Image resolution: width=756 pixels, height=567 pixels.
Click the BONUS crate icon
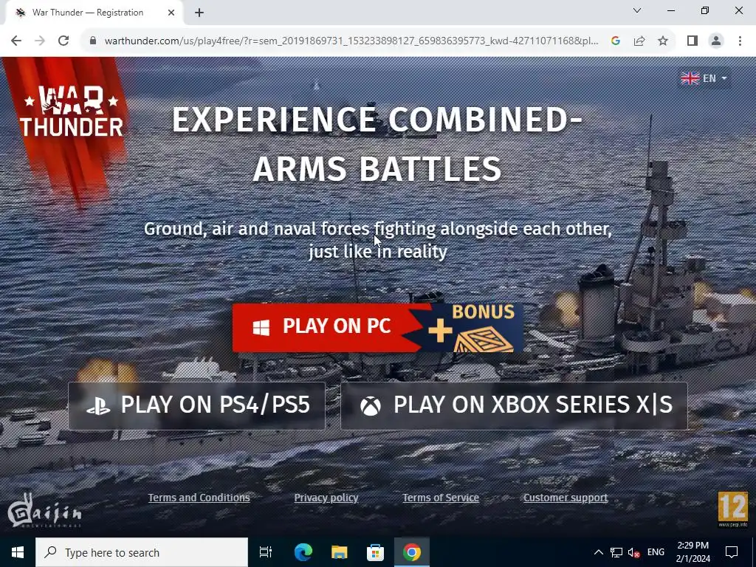click(484, 339)
